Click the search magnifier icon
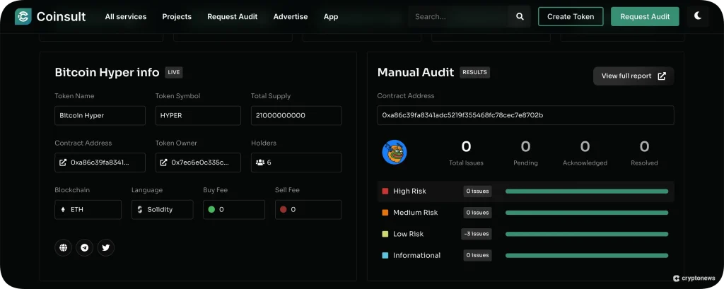 (520, 17)
